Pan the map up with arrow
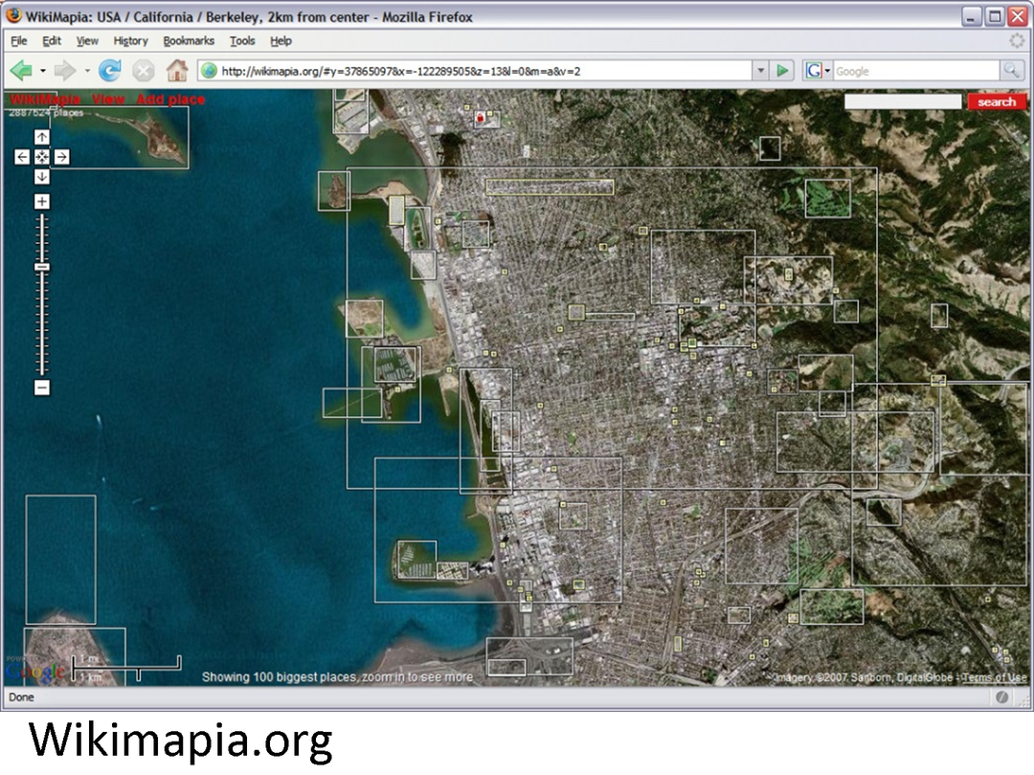The image size is (1034, 775). [42, 138]
